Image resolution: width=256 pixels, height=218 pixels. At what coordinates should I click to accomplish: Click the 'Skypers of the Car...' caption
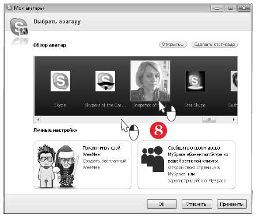click(x=105, y=105)
